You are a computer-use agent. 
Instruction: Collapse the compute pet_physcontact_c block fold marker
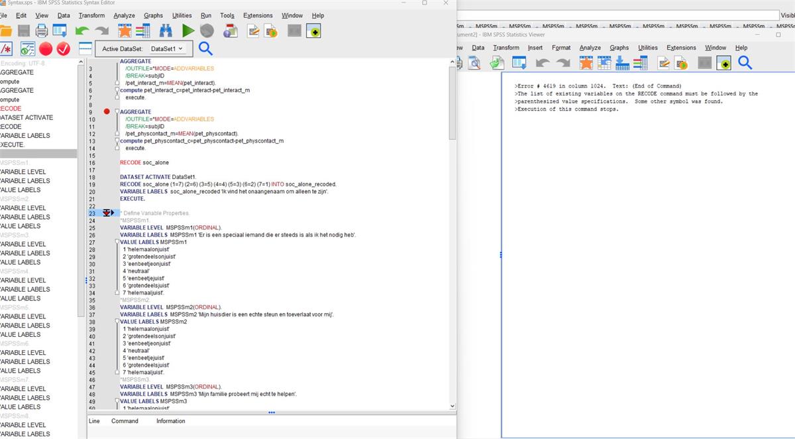click(117, 141)
